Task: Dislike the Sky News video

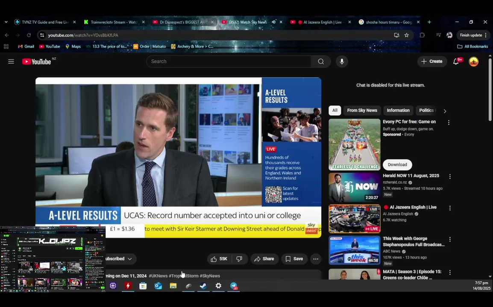Action: click(239, 259)
